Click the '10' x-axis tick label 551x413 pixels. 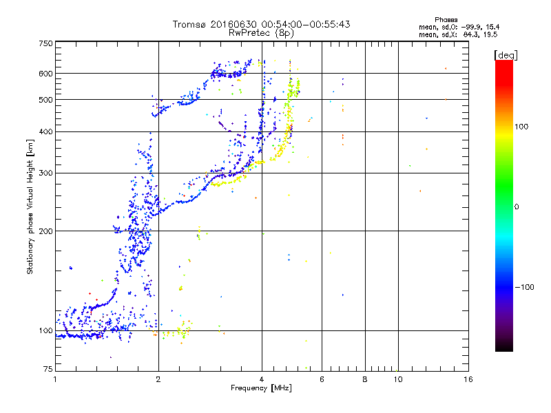click(x=398, y=379)
